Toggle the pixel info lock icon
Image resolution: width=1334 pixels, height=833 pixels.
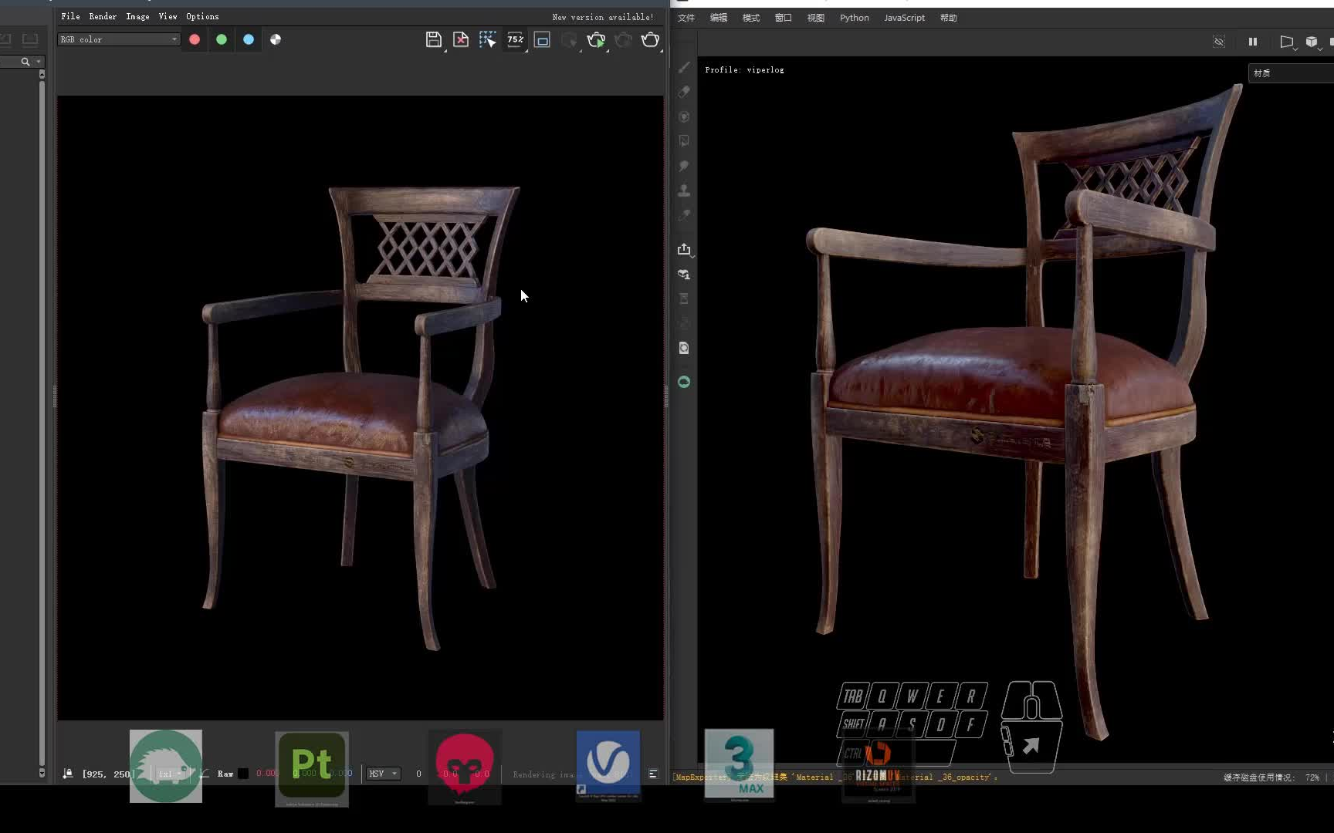click(x=68, y=774)
